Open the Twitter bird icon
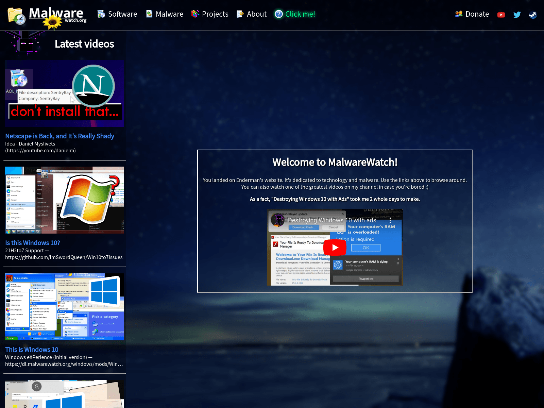Image resolution: width=544 pixels, height=408 pixels. (x=517, y=15)
